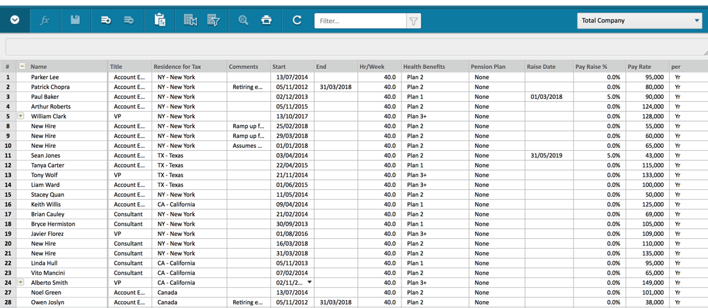Screen dimensions: 708x308
Task: Click the save disk icon
Action: 75,20
